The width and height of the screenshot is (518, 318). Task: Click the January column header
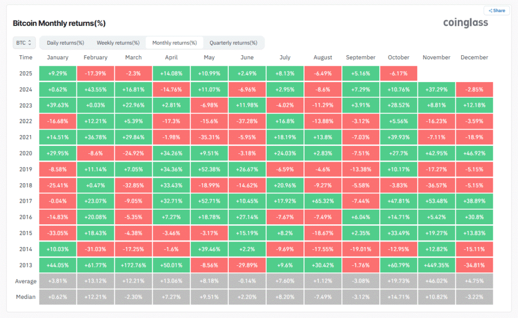(57, 57)
